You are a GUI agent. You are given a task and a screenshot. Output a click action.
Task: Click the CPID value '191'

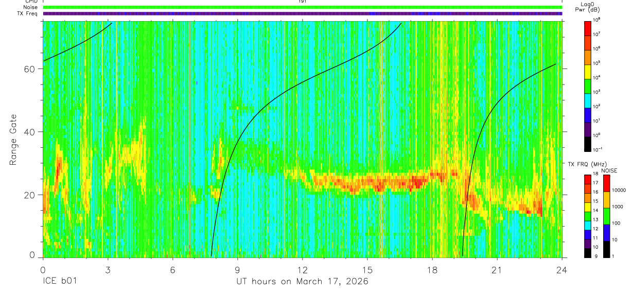pyautogui.click(x=302, y=2)
